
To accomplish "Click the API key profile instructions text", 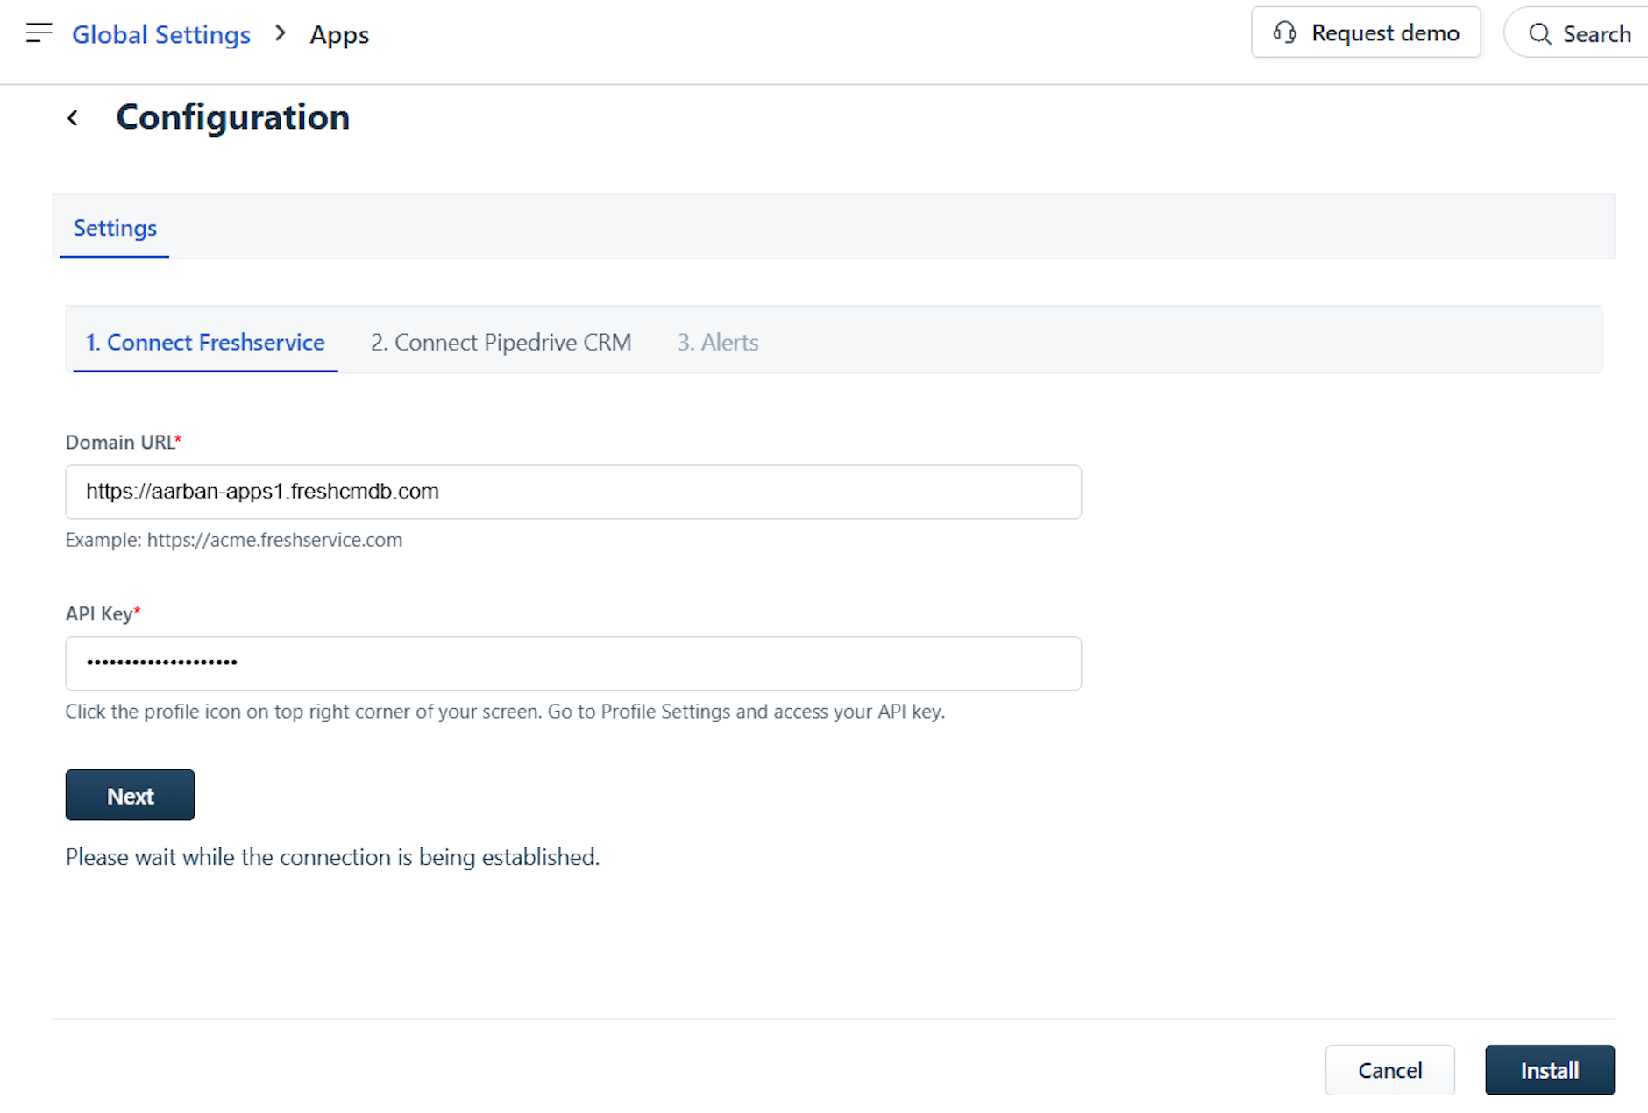I will [x=505, y=712].
